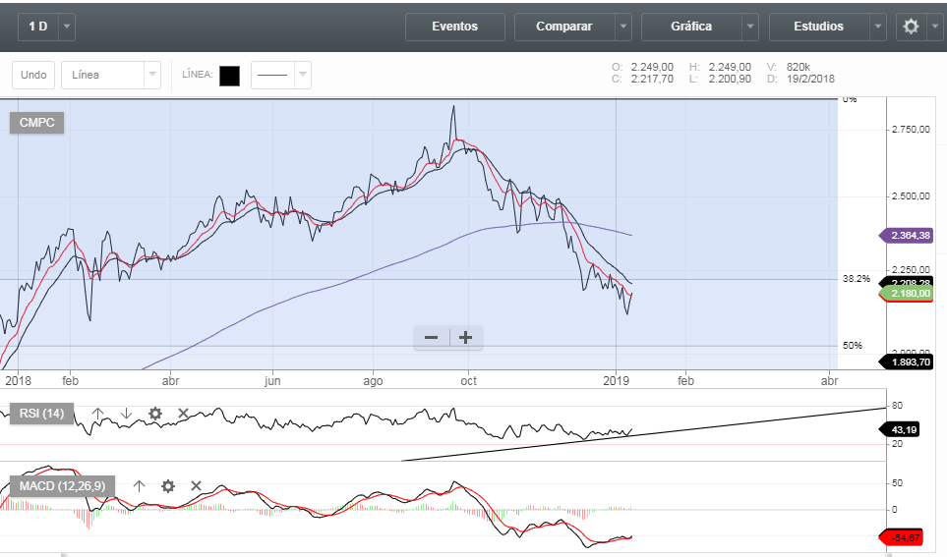Move RSI panel up with arrow

[97, 414]
